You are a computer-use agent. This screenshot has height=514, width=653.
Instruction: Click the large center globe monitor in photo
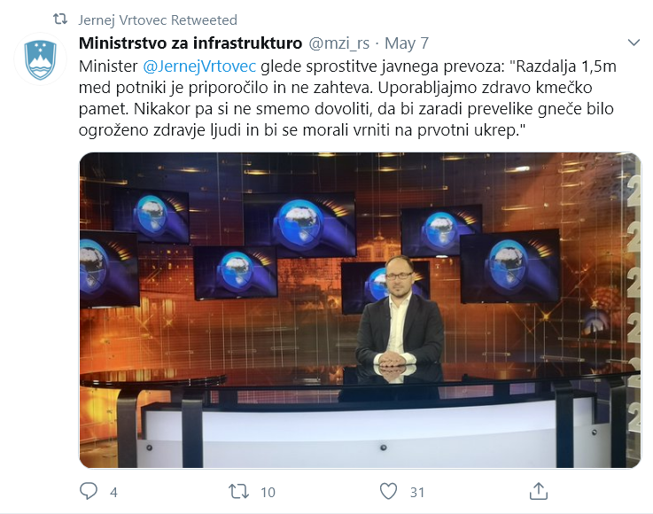click(x=299, y=223)
